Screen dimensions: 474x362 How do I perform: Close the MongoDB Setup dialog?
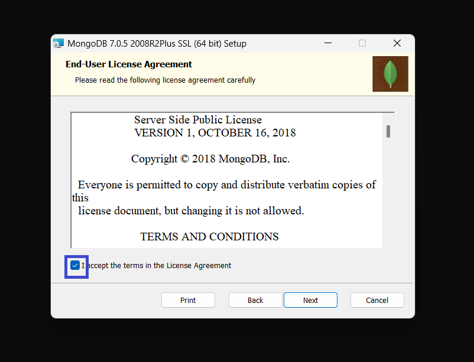[x=397, y=43]
